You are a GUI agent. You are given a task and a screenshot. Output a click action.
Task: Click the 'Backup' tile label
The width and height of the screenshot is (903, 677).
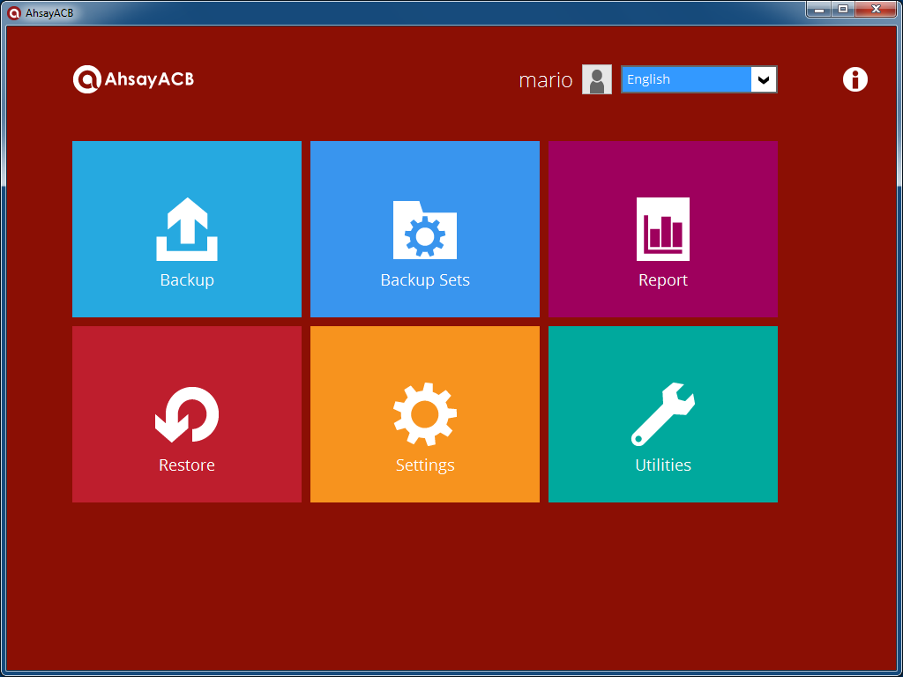coord(187,280)
